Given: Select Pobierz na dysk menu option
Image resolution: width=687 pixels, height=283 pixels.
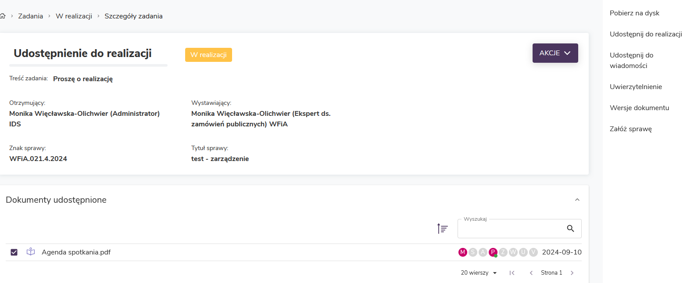Looking at the screenshot, I should [634, 13].
